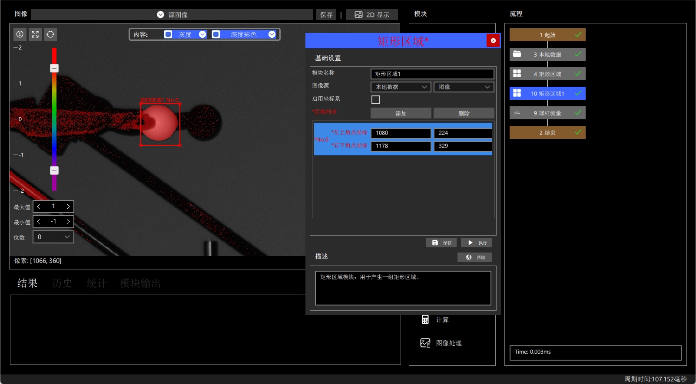Click the top-left X coordinate field 1080
This screenshot has height=384, width=696.
[x=401, y=133]
